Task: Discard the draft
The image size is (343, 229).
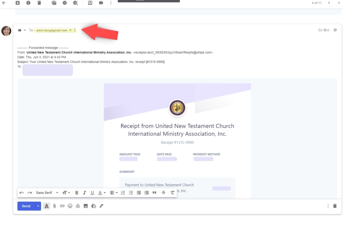Action: point(335,206)
